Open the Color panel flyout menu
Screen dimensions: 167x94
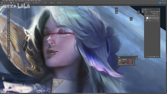coord(134,57)
